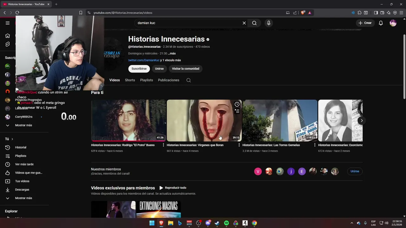Open options for Las Torres Gemelas video

pyautogui.click(x=315, y=145)
